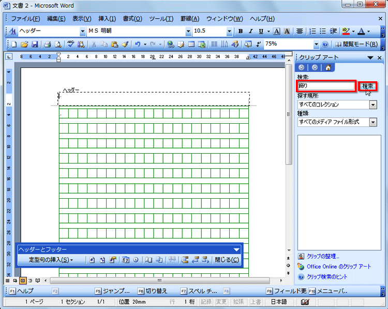Screen dimensions: 388x309
Task: Open クリップ アート pane menu arrow
Action: [370, 57]
